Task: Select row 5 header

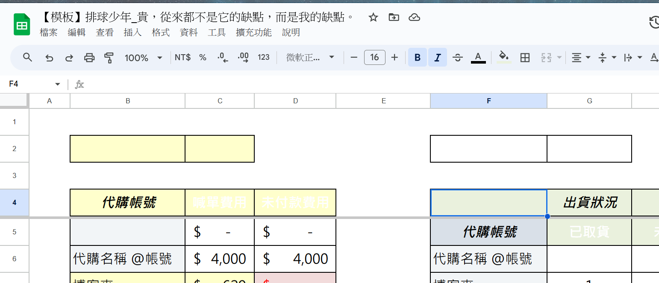Action: point(14,232)
